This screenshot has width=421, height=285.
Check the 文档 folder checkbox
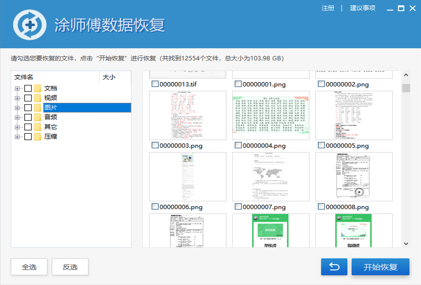28,88
